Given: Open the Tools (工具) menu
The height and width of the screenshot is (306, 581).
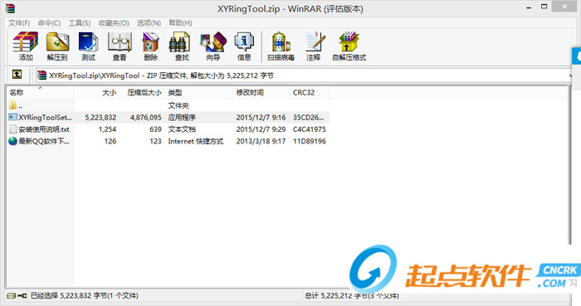Looking at the screenshot, I should click(x=80, y=23).
